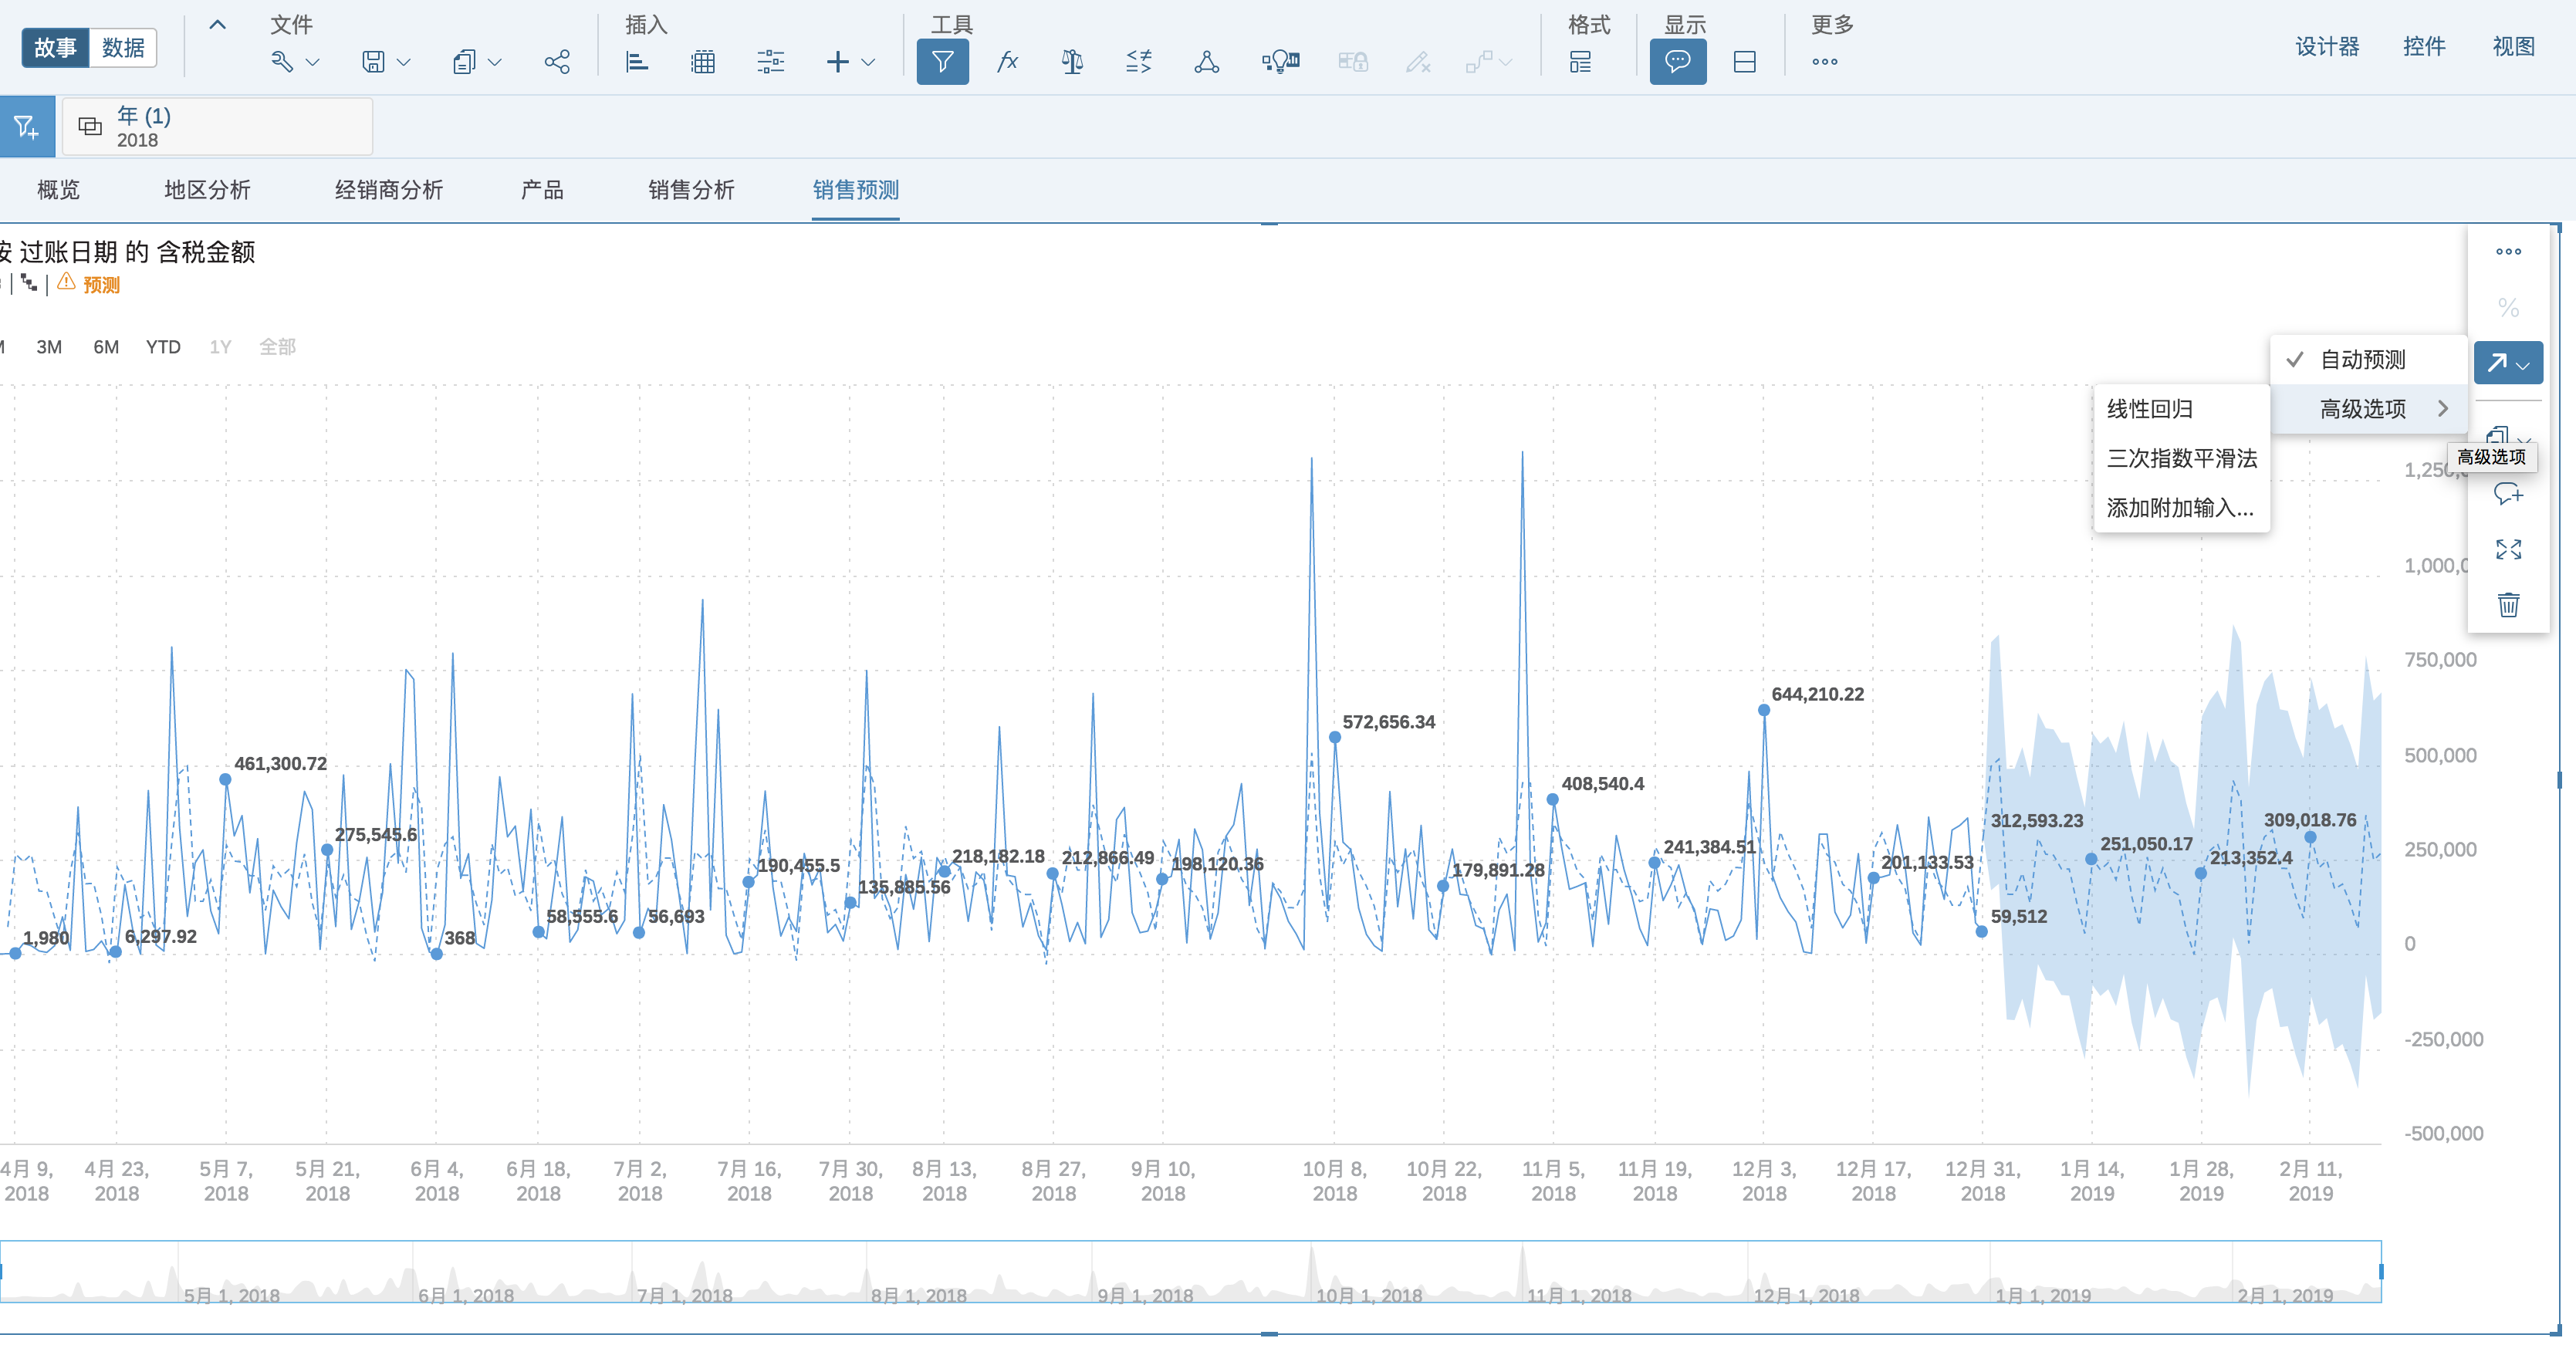Viewport: 2576px width, 1355px height.
Task: Toggle the panel layout view icon in 显示
Action: [x=1744, y=62]
